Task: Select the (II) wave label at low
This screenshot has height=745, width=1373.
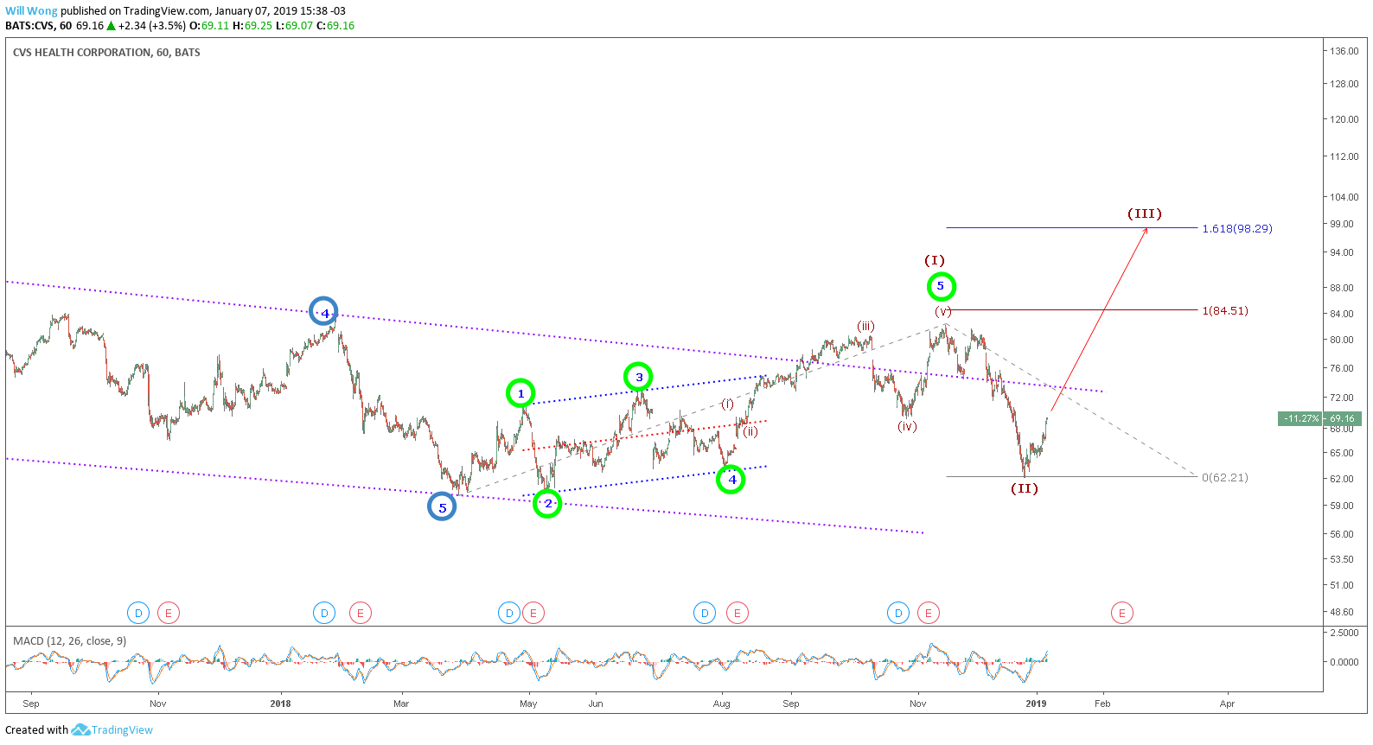Action: click(x=1025, y=488)
